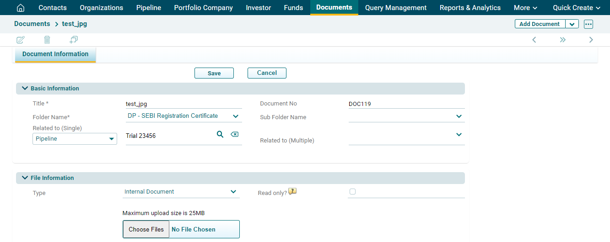The width and height of the screenshot is (610, 242).
Task: Click the Save button
Action: click(214, 73)
